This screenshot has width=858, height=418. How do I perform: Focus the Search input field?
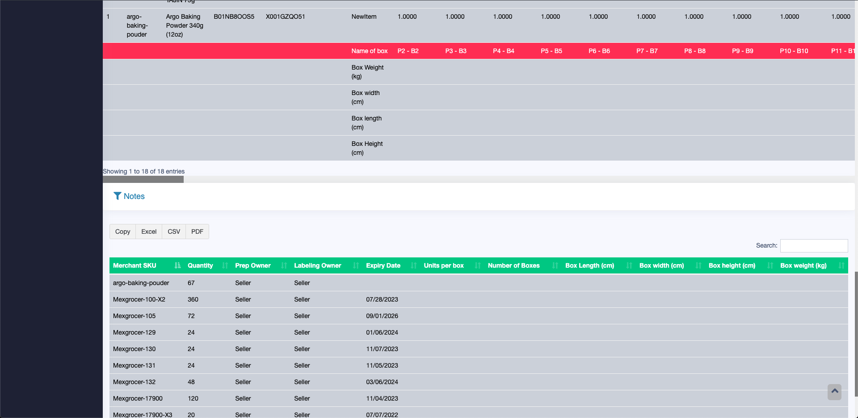814,246
